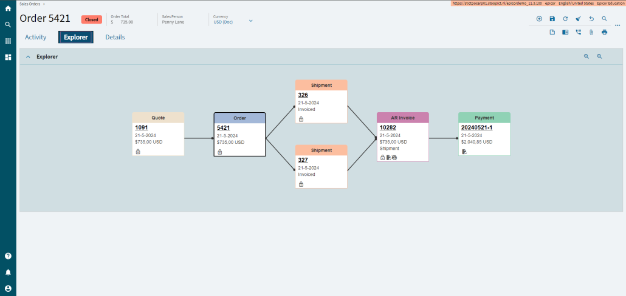Click the Clear broom icon
Image resolution: width=626 pixels, height=296 pixels.
tap(578, 19)
